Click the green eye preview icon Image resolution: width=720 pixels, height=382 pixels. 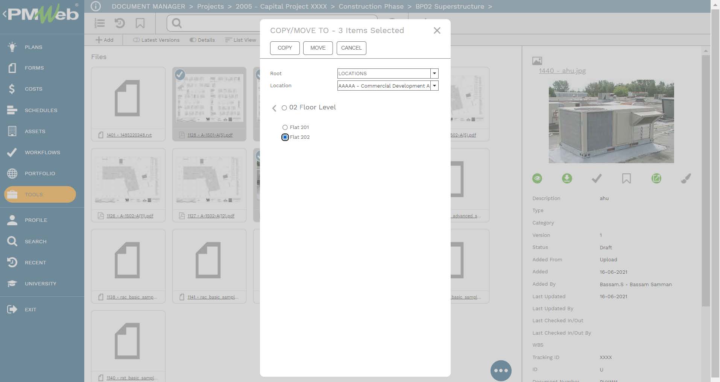coord(537,179)
